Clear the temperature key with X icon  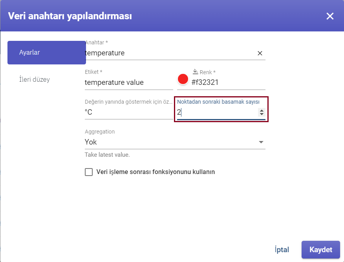point(260,53)
